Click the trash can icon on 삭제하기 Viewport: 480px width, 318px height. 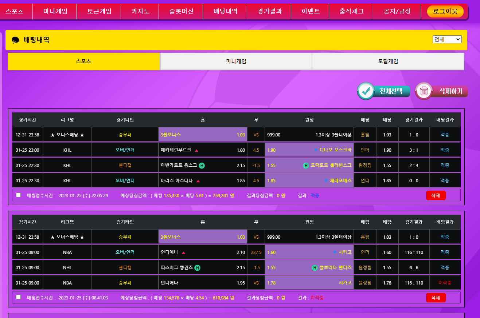point(424,91)
